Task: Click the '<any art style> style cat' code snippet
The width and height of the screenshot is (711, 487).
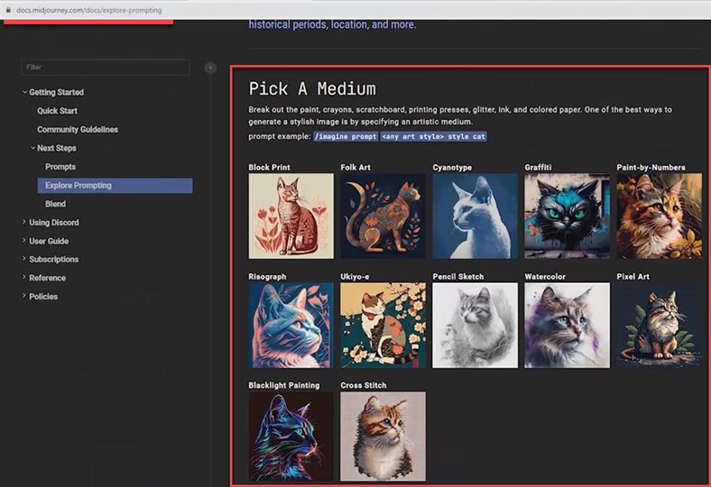Action: point(433,136)
